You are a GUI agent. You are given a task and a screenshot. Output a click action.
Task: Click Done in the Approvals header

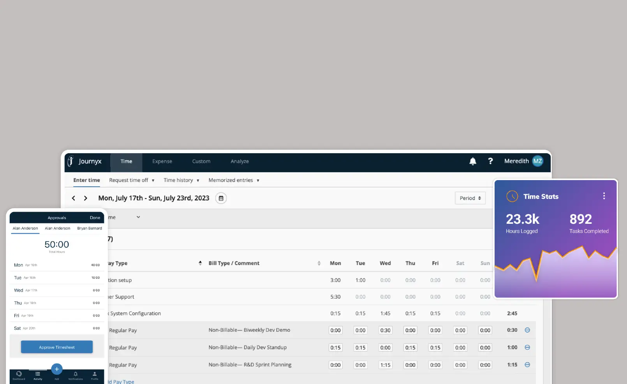pyautogui.click(x=95, y=218)
